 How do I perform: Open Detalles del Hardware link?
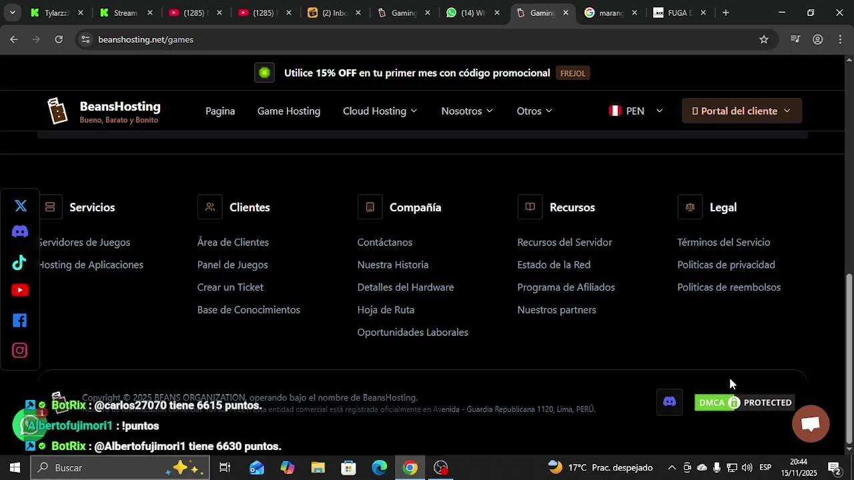405,287
